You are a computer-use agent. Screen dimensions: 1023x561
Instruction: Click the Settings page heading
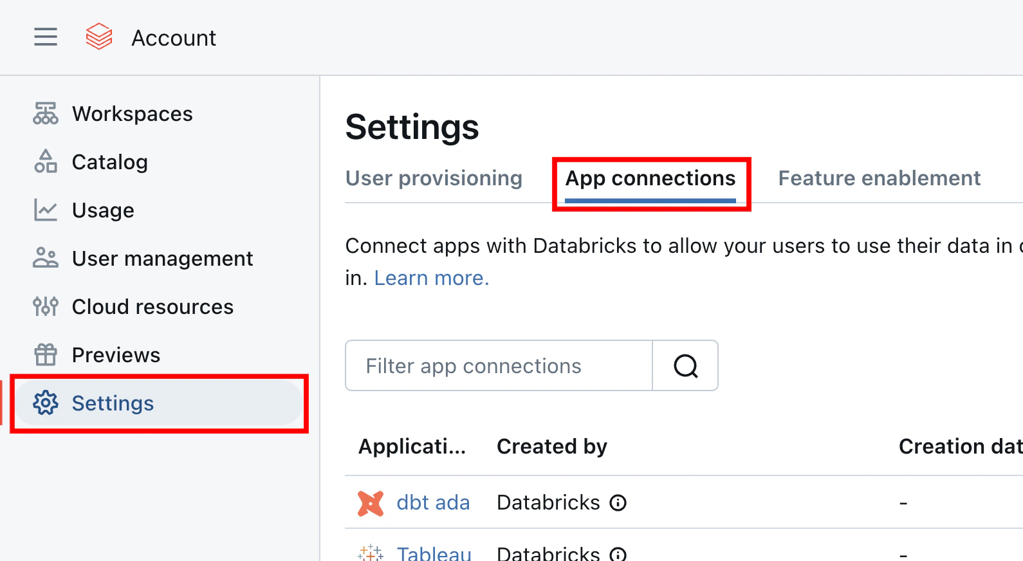click(412, 127)
